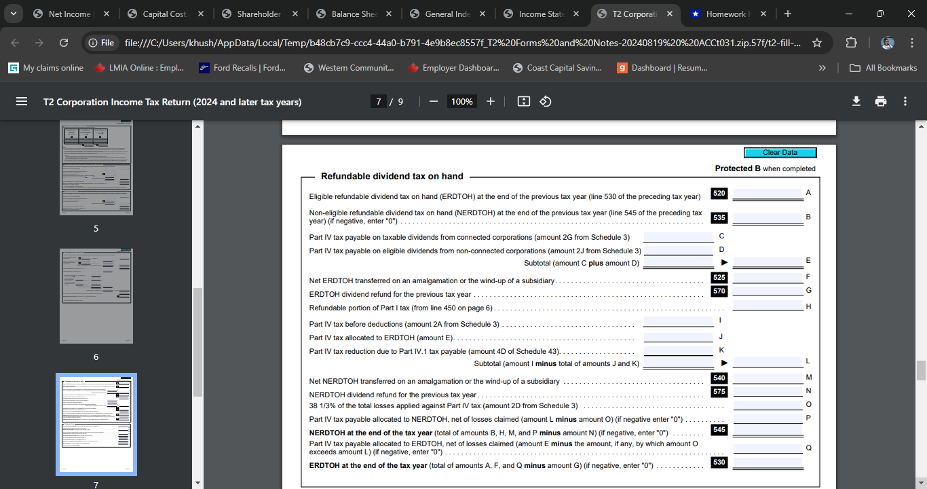
Task: Toggle the PDF sidebar menu
Action: (22, 101)
